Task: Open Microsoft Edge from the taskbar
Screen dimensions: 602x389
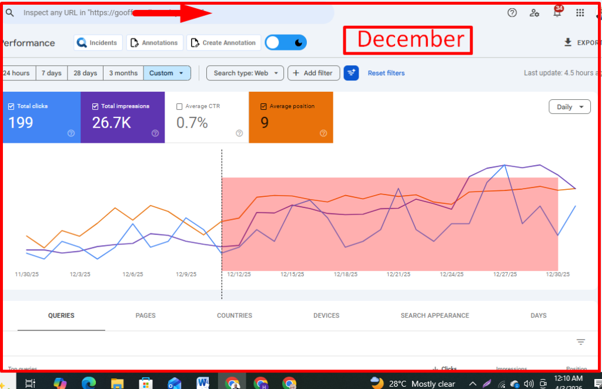Action: click(89, 383)
